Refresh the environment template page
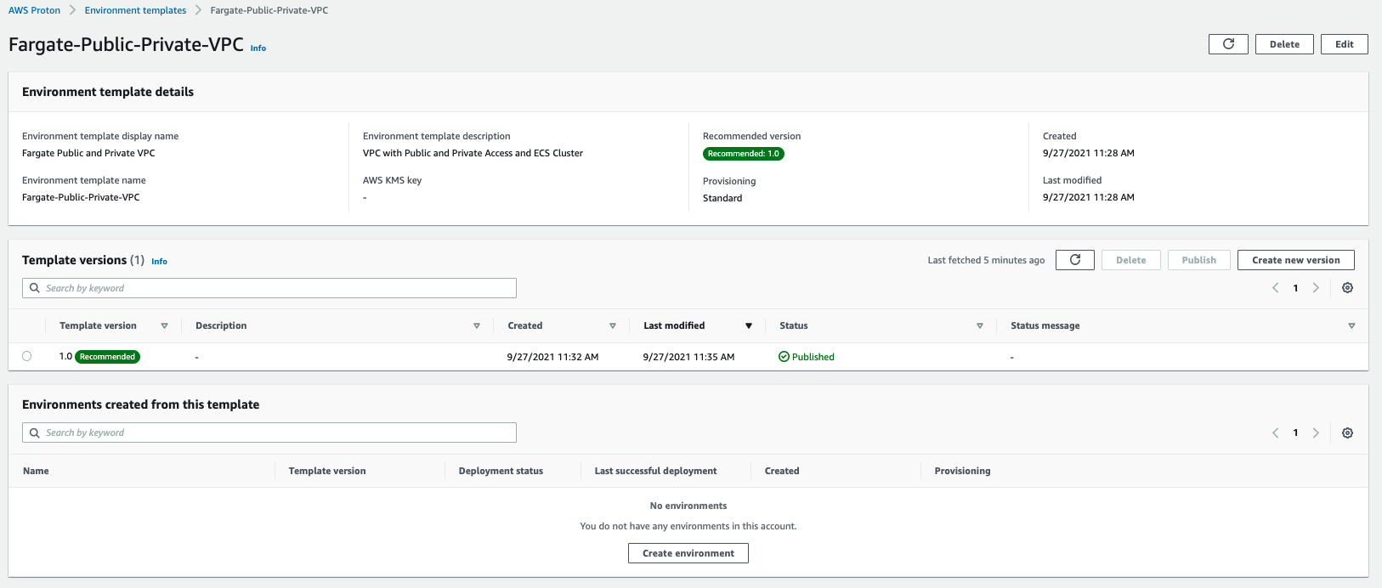The height and width of the screenshot is (588, 1382). 1228,44
